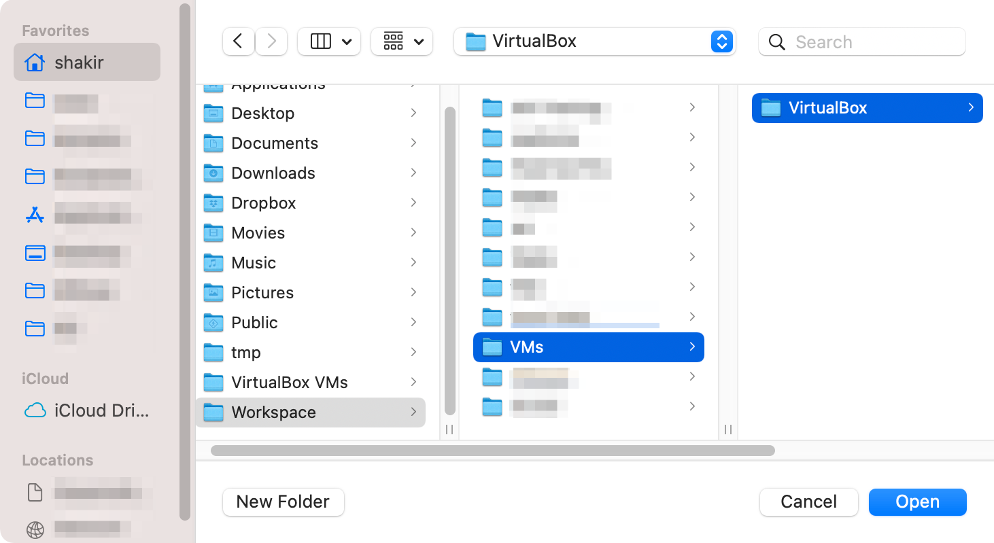Click the magnifying glass search icon

[x=776, y=42]
